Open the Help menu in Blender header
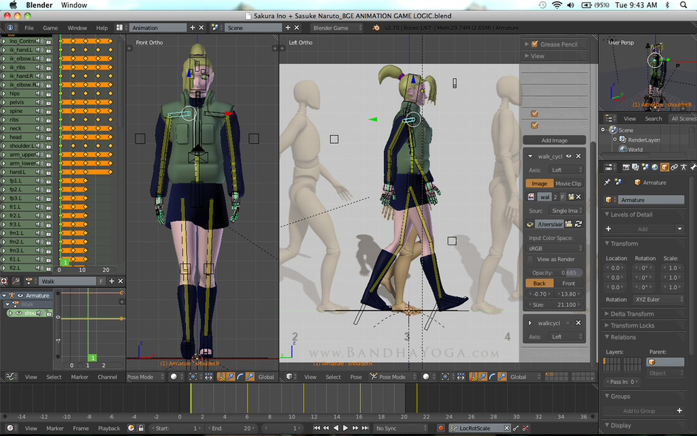The image size is (697, 436). pyautogui.click(x=102, y=27)
